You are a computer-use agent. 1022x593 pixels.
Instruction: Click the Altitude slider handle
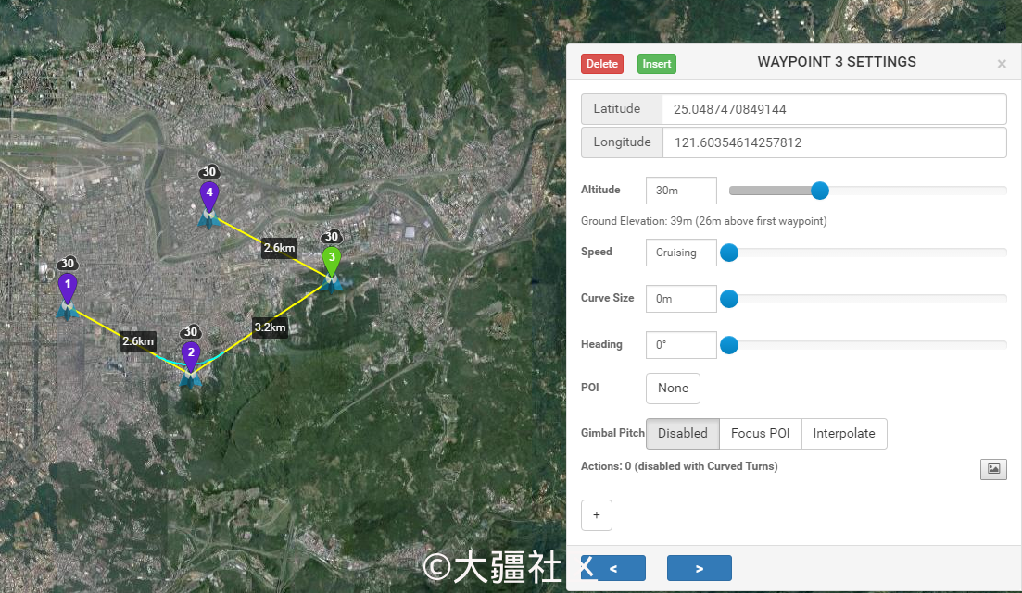pos(820,190)
